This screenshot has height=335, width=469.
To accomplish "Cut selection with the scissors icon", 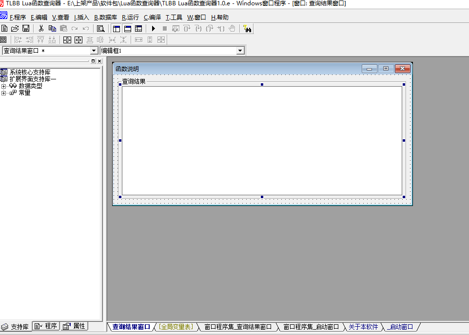I will 41,29.
